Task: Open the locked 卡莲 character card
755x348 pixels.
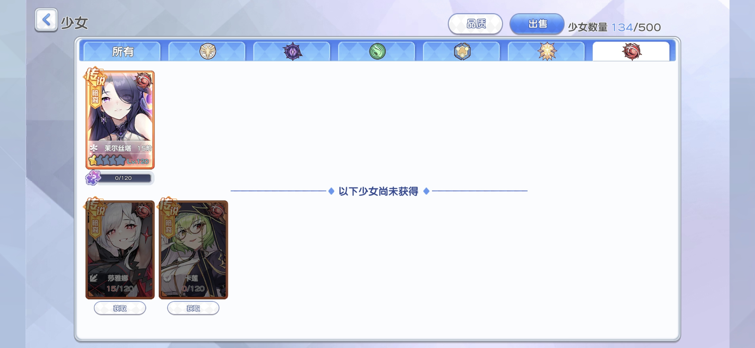Action: click(x=193, y=250)
